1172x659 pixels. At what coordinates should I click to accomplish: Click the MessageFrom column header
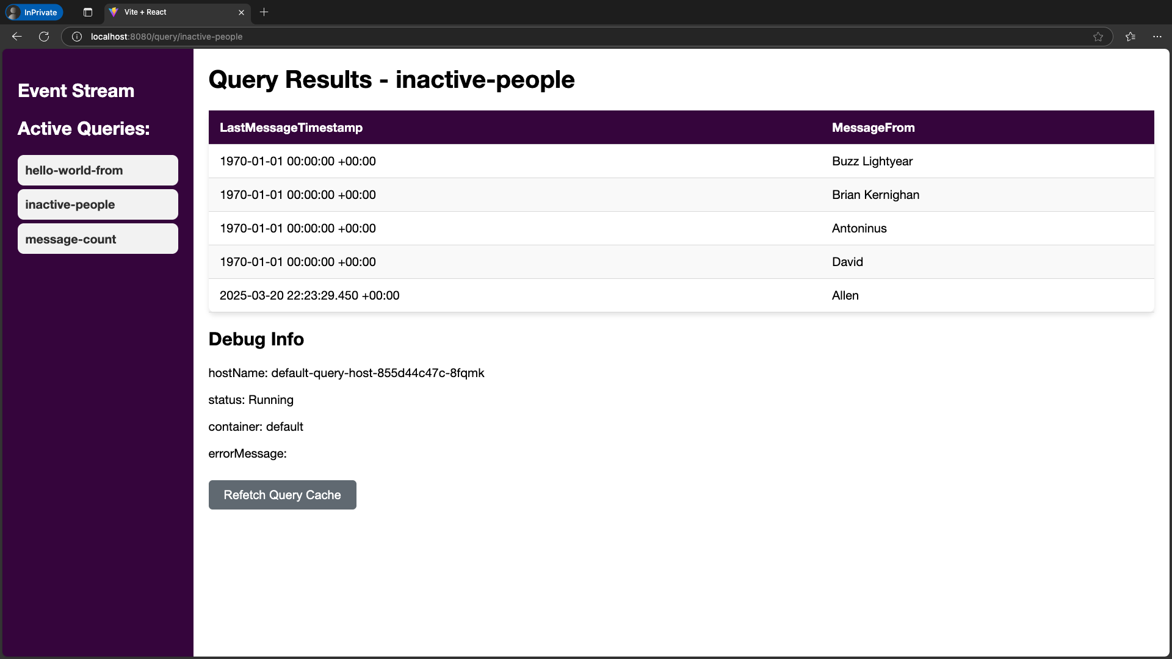[x=873, y=128]
